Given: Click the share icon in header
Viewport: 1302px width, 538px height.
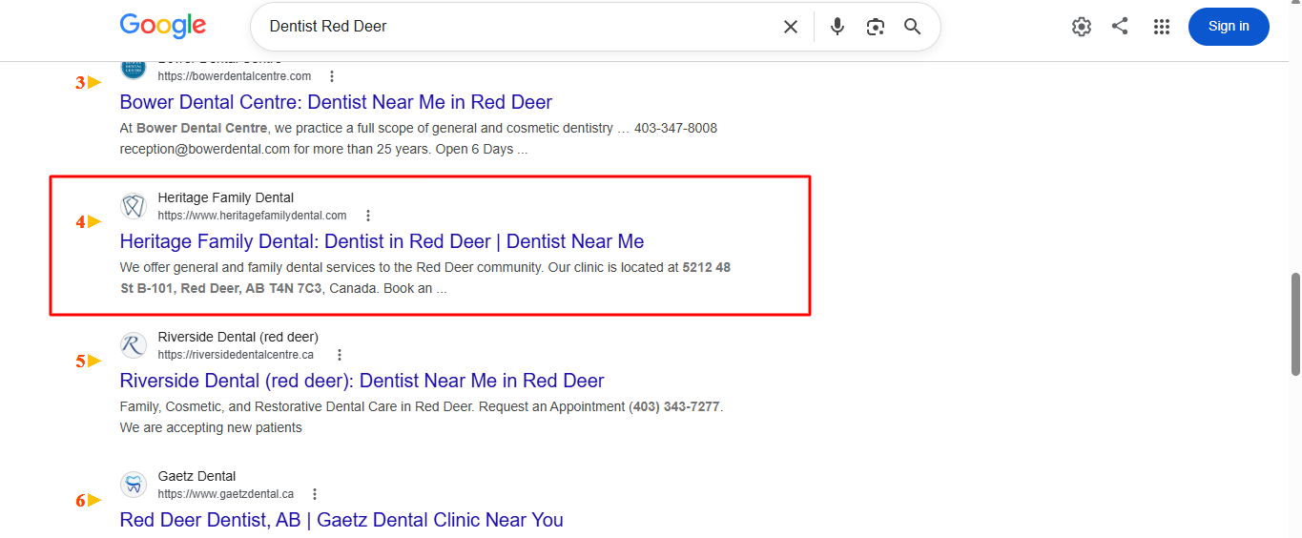Looking at the screenshot, I should (x=1120, y=27).
